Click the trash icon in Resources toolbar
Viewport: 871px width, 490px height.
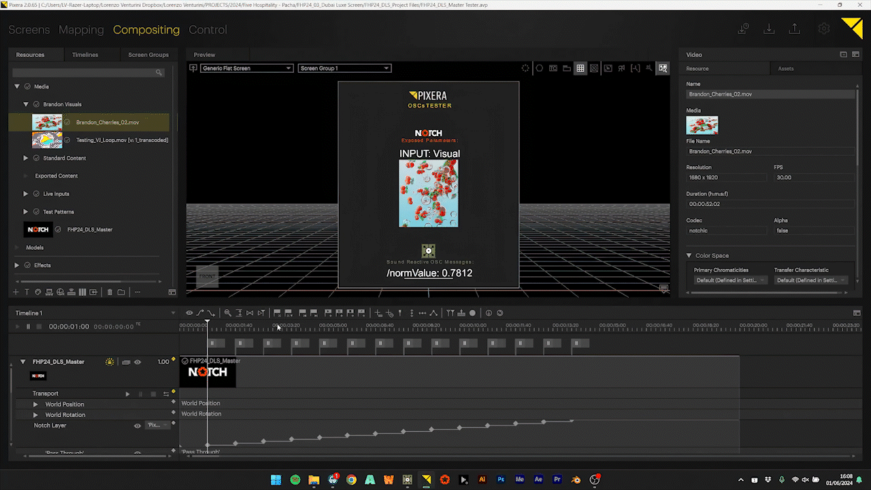tap(110, 292)
